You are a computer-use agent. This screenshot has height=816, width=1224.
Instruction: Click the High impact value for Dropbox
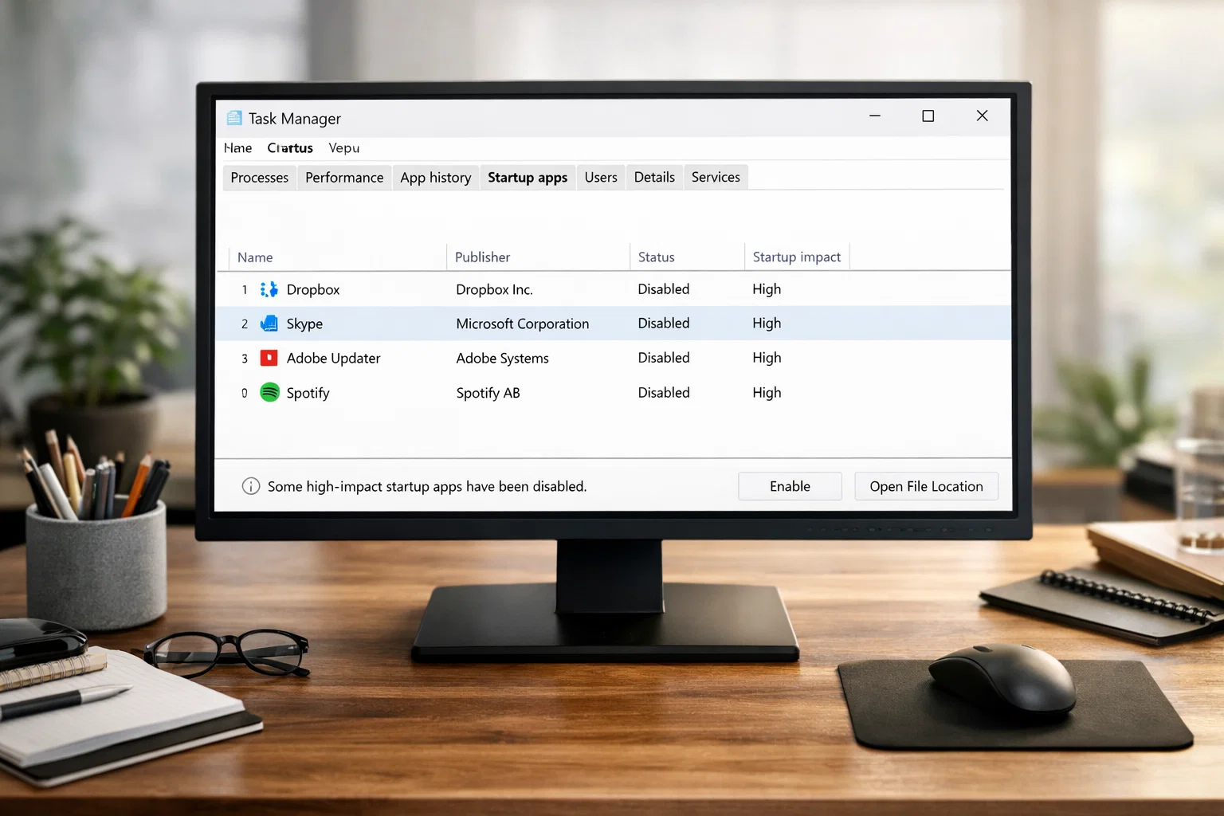coord(767,289)
